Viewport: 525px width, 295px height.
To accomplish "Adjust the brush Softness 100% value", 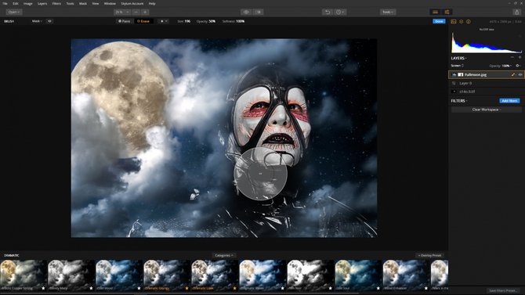I will [x=234, y=21].
